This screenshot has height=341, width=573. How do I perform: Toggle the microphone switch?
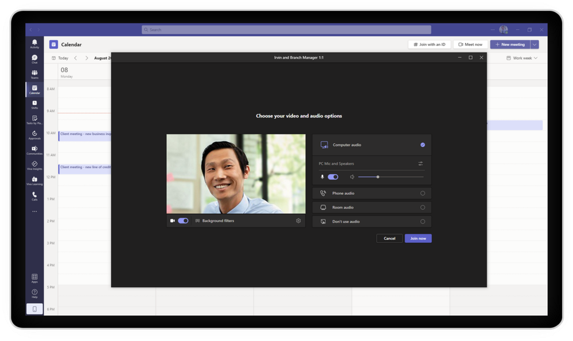click(x=333, y=177)
